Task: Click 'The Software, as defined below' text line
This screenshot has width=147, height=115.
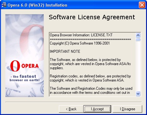Action: point(85,60)
